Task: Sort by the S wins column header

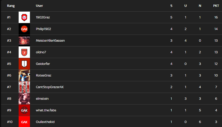Action: point(171,6)
